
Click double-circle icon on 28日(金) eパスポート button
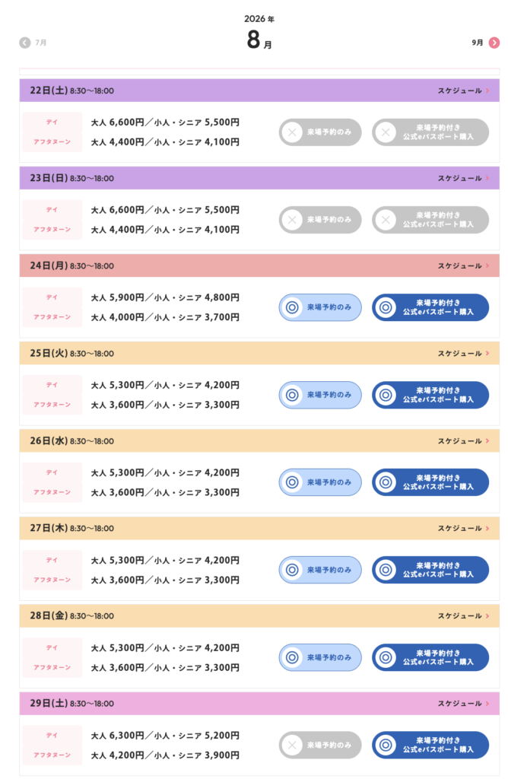pos(386,657)
